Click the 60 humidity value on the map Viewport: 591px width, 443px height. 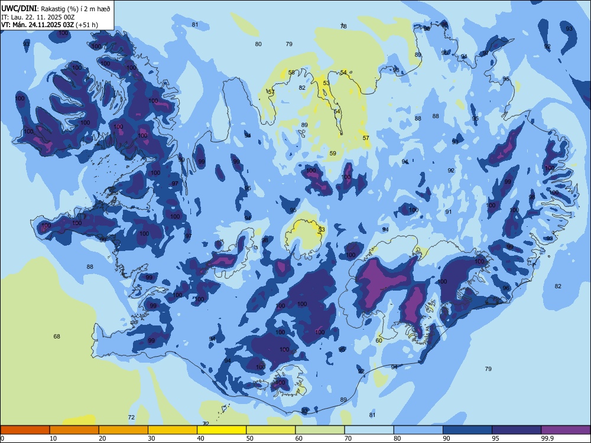click(379, 341)
